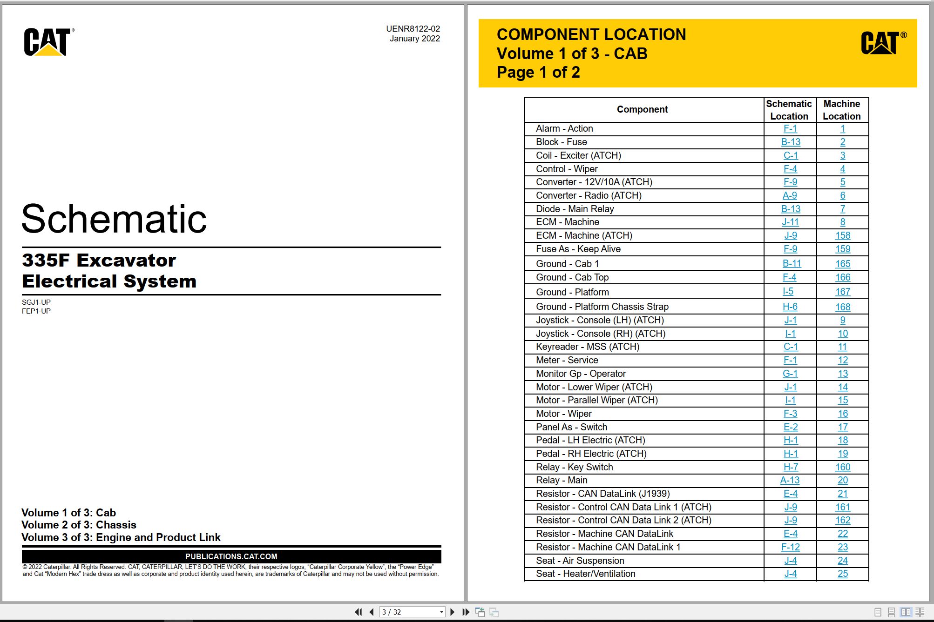Open schematic link F-3 for Motor - Wiper
This screenshot has width=934, height=622.
pyautogui.click(x=790, y=414)
